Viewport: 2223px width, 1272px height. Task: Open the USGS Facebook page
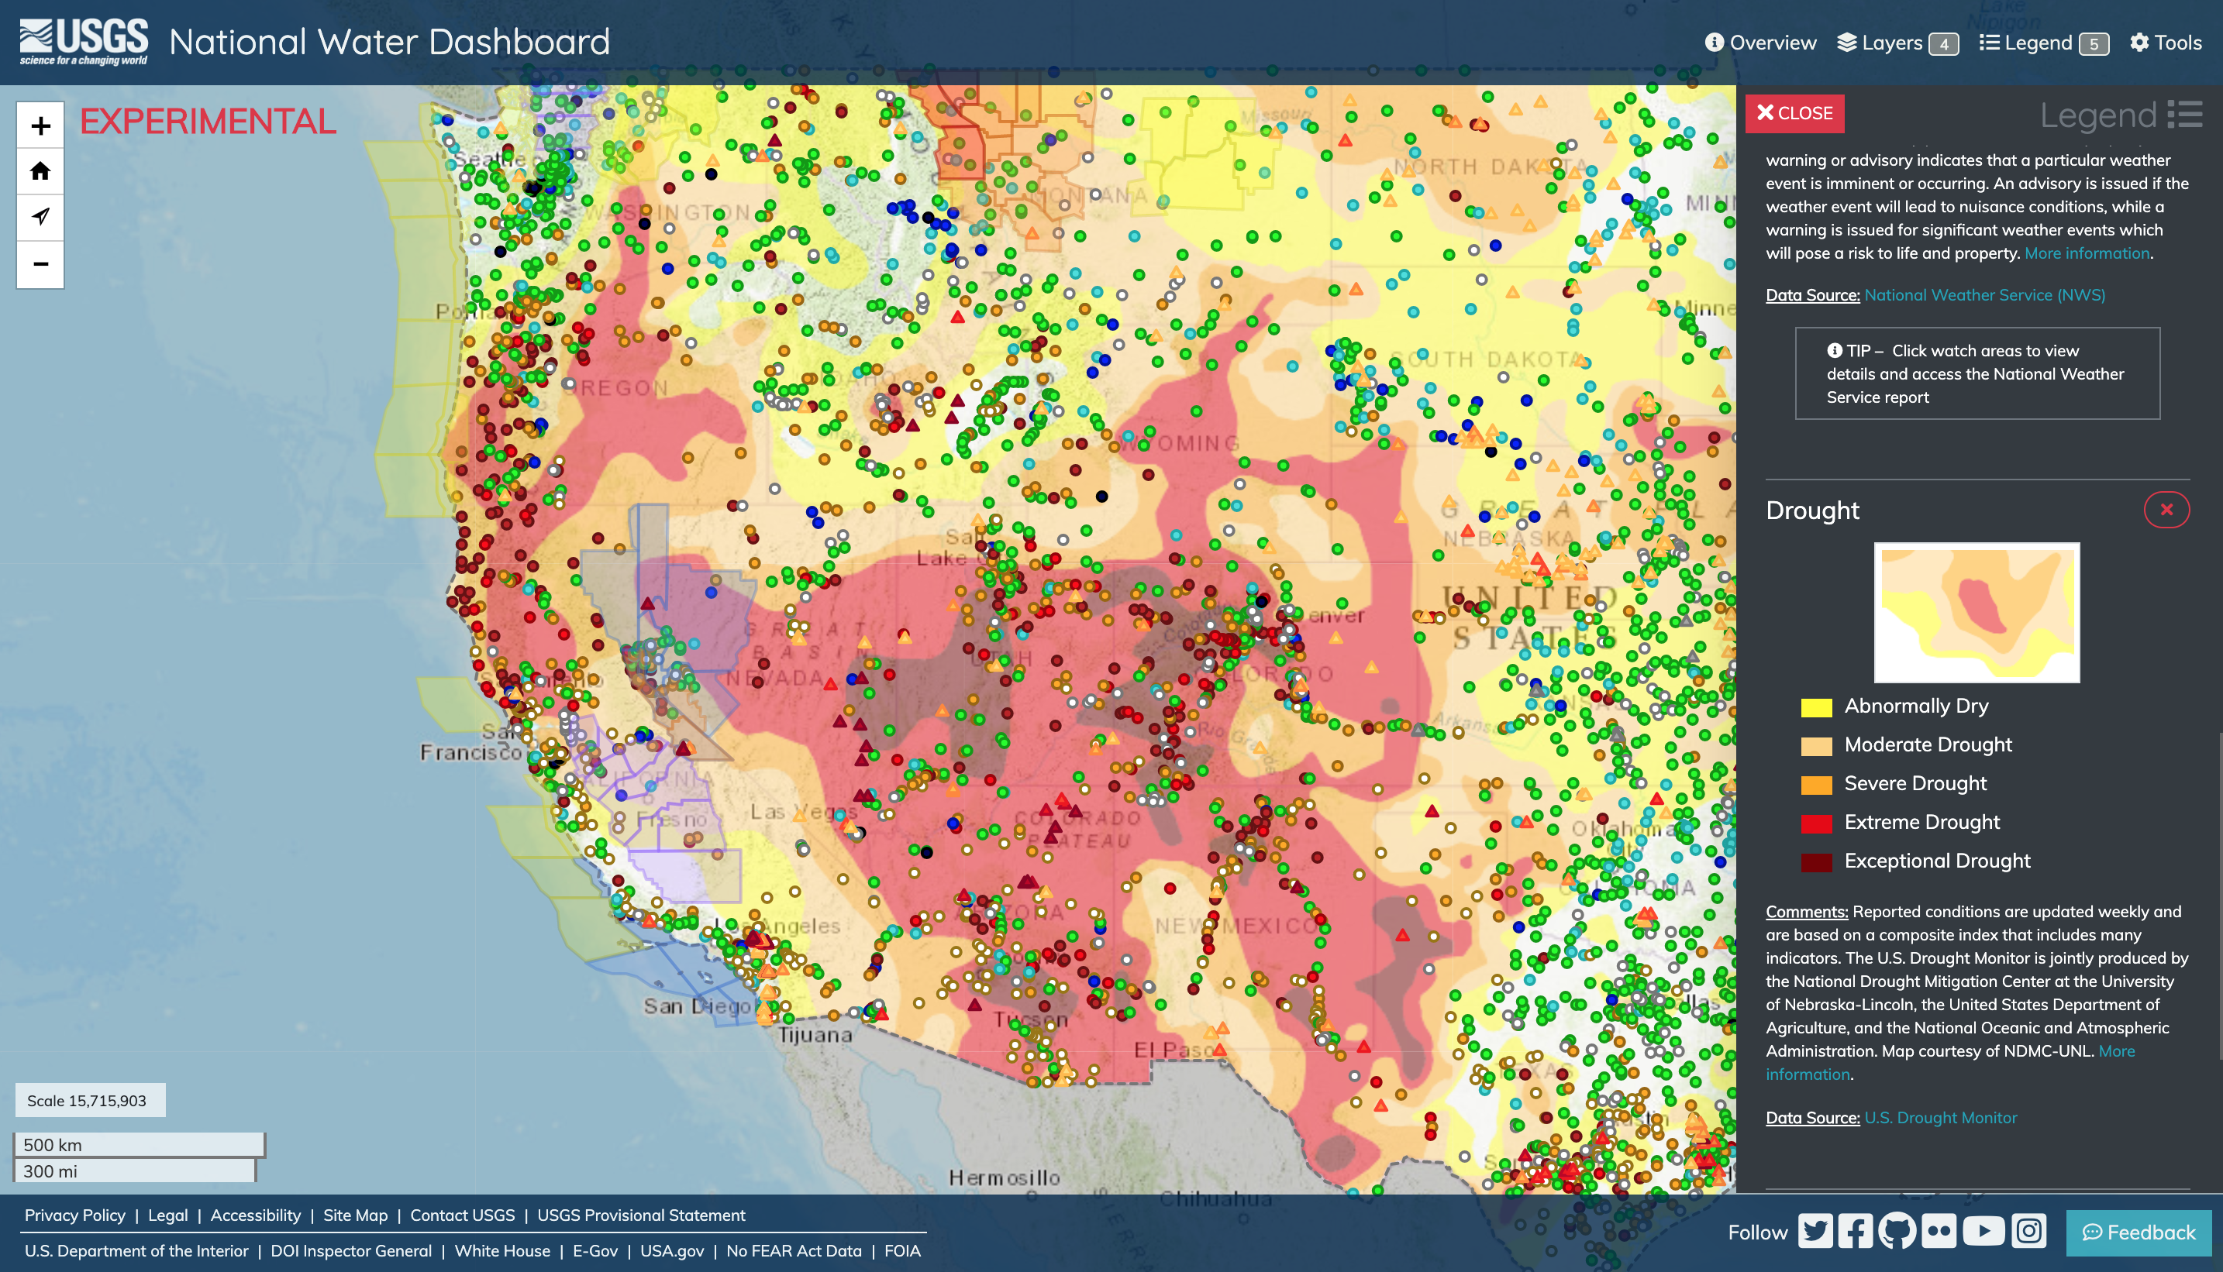(1856, 1232)
